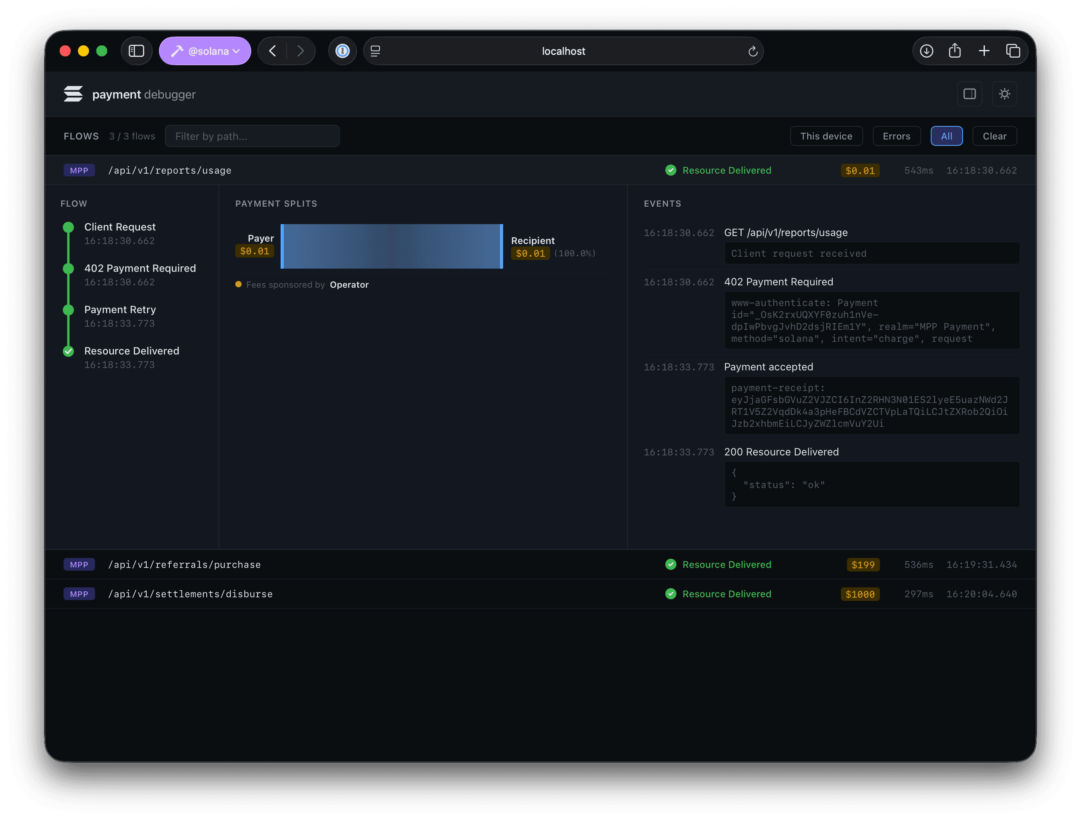Click the payment-receipt token block
The image size is (1081, 821).
(x=872, y=406)
